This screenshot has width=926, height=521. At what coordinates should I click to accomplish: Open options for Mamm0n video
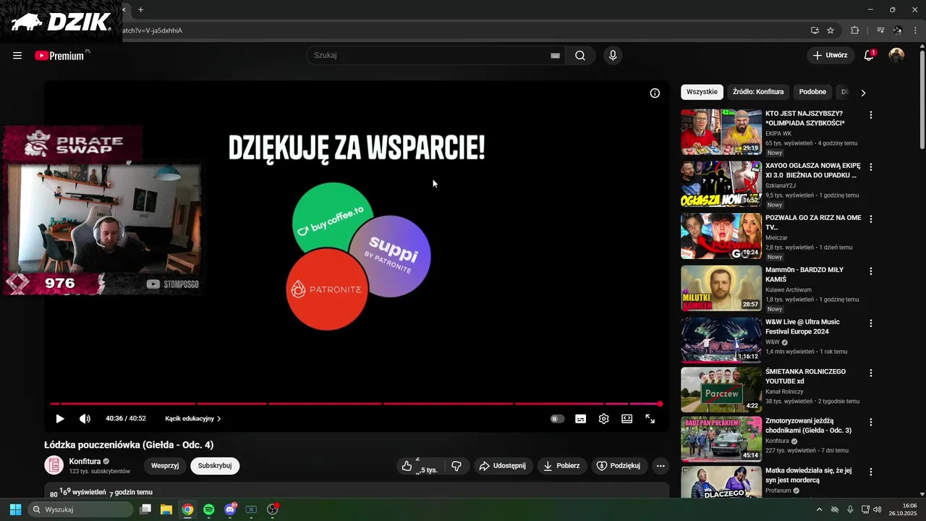point(871,271)
